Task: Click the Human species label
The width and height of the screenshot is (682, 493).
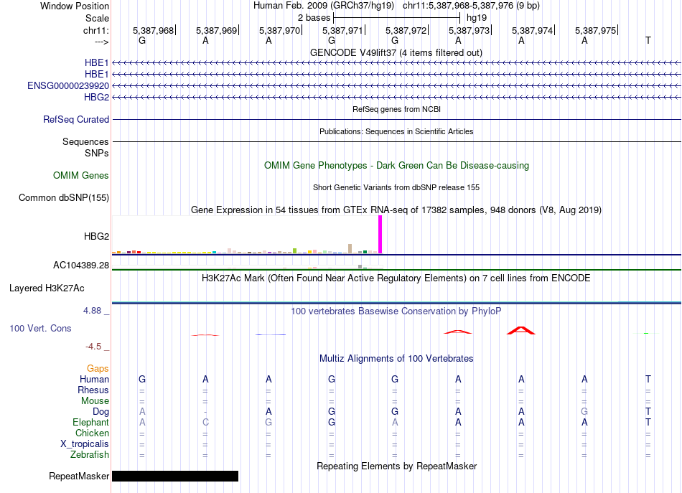Action: (x=94, y=379)
